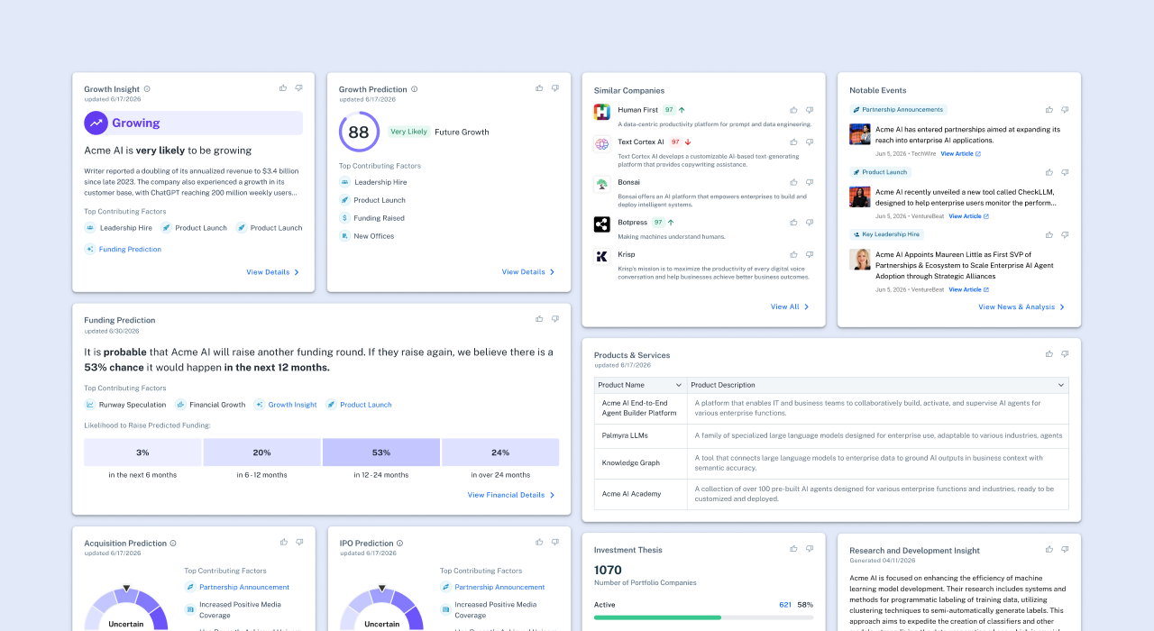Click the New Offices contributing factor
Screen dimensions: 1154x631
coord(367,236)
